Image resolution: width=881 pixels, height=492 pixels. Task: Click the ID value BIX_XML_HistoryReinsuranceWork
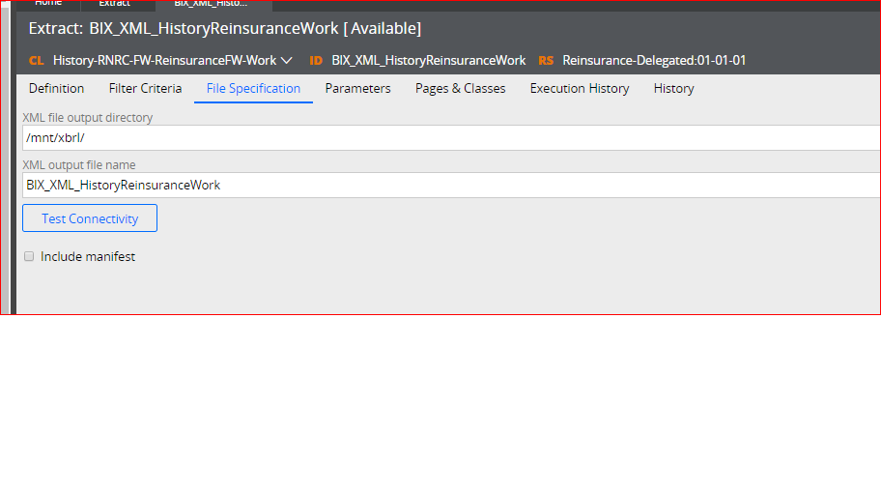pyautogui.click(x=429, y=60)
